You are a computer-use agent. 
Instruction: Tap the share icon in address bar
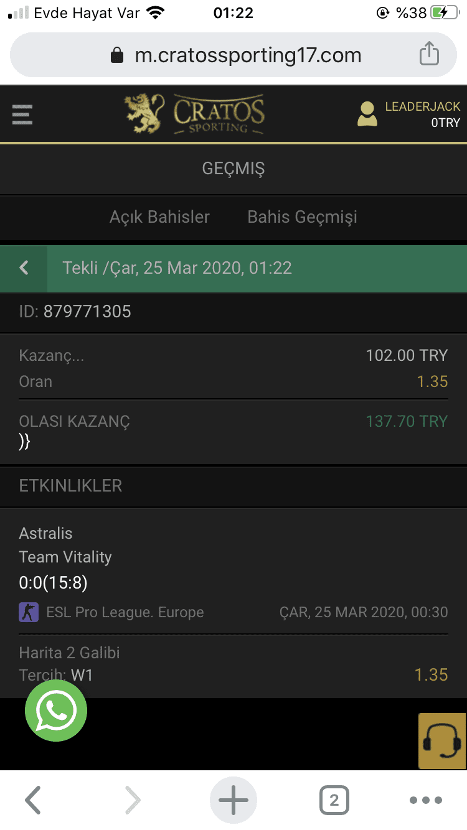429,55
